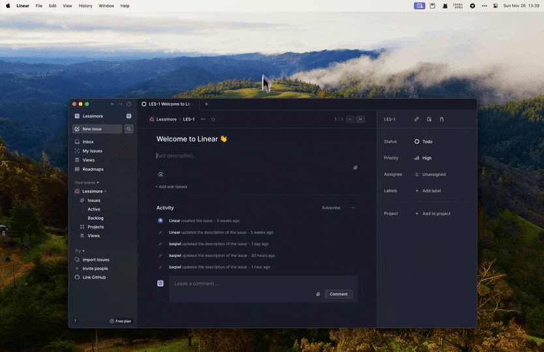544x352 pixels.
Task: Open Roadmaps in sidebar
Action: click(93, 169)
